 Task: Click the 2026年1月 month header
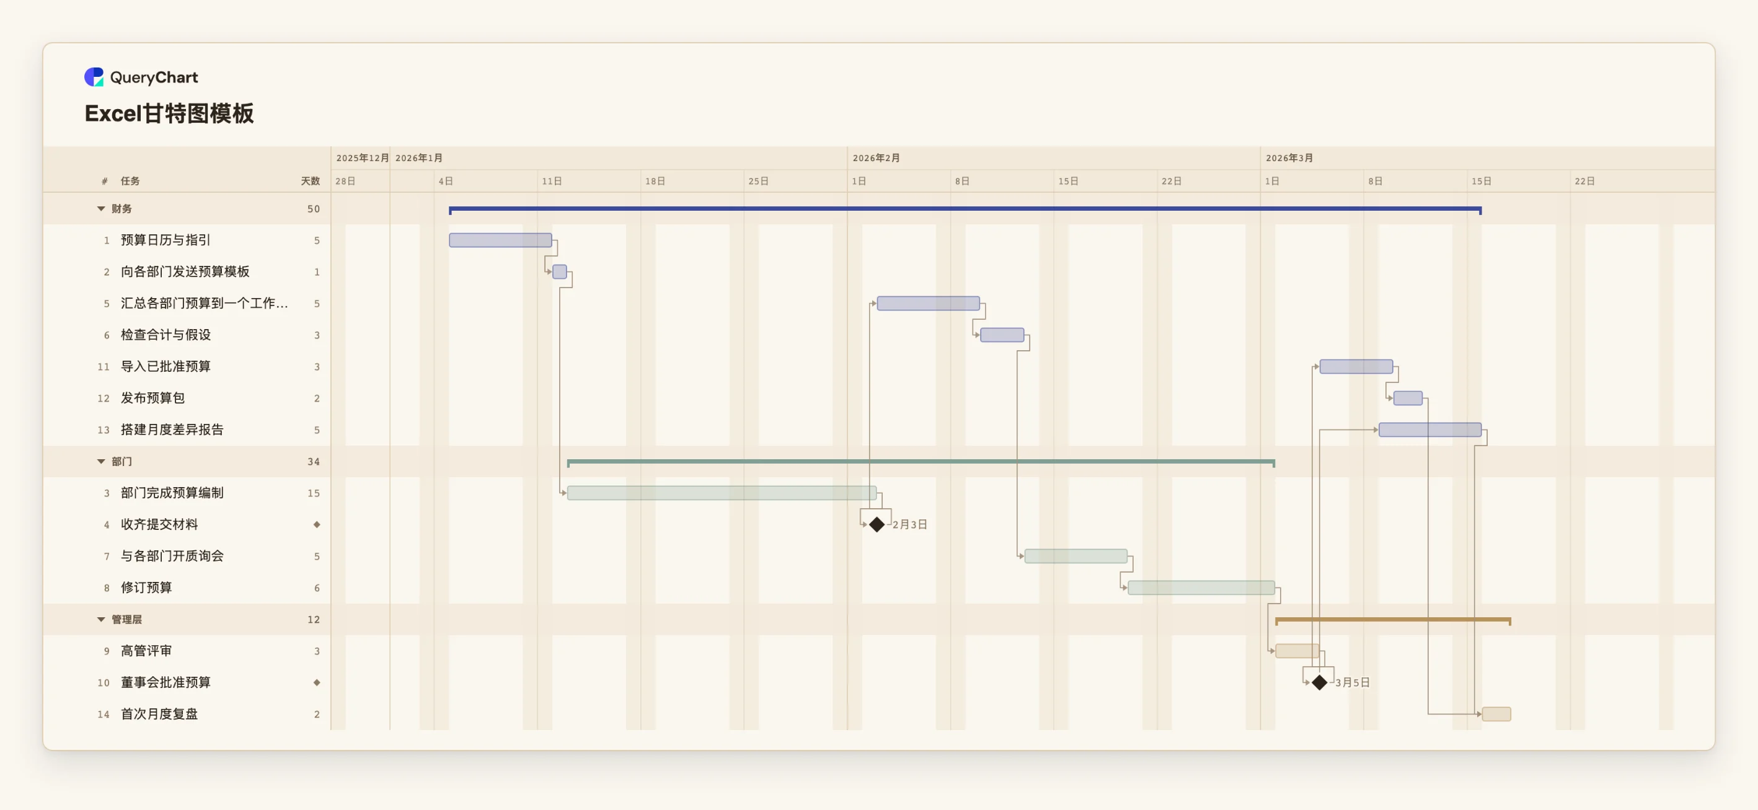pos(419,157)
